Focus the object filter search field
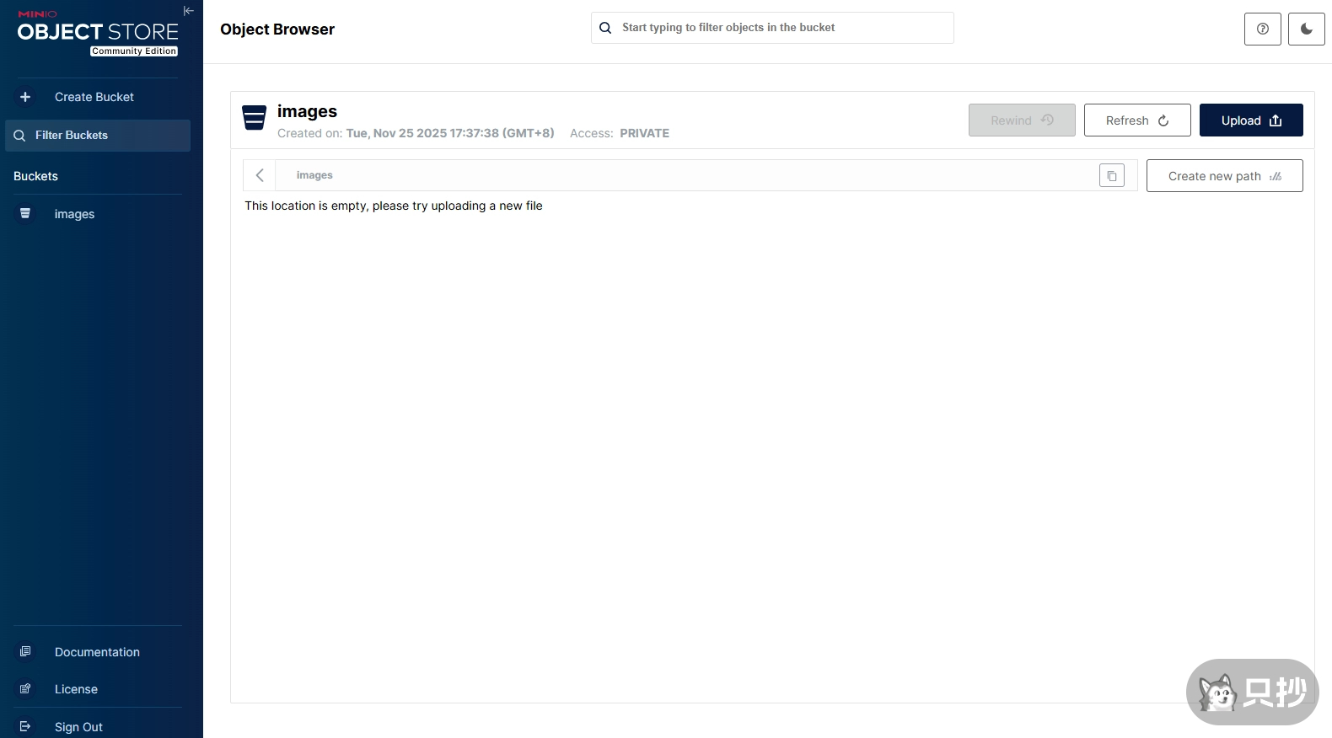 point(784,28)
